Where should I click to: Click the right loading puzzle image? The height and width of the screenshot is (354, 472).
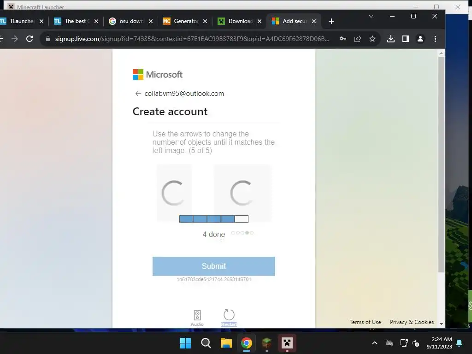(x=242, y=193)
